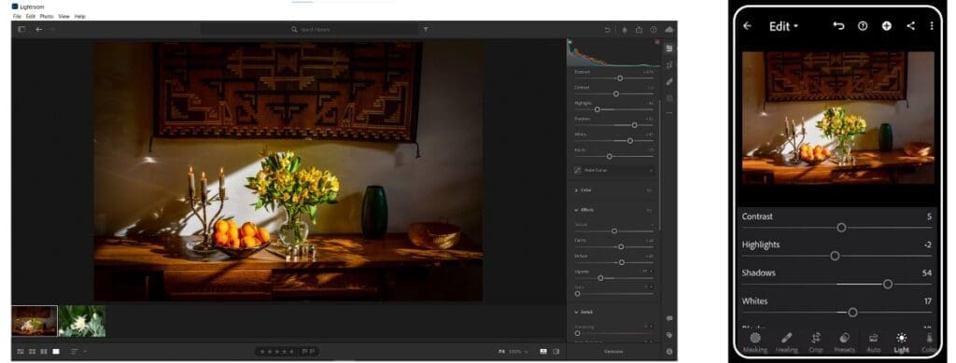Click the mobile Contrast slider handle
Image resolution: width=956 pixels, height=363 pixels.
click(x=841, y=227)
